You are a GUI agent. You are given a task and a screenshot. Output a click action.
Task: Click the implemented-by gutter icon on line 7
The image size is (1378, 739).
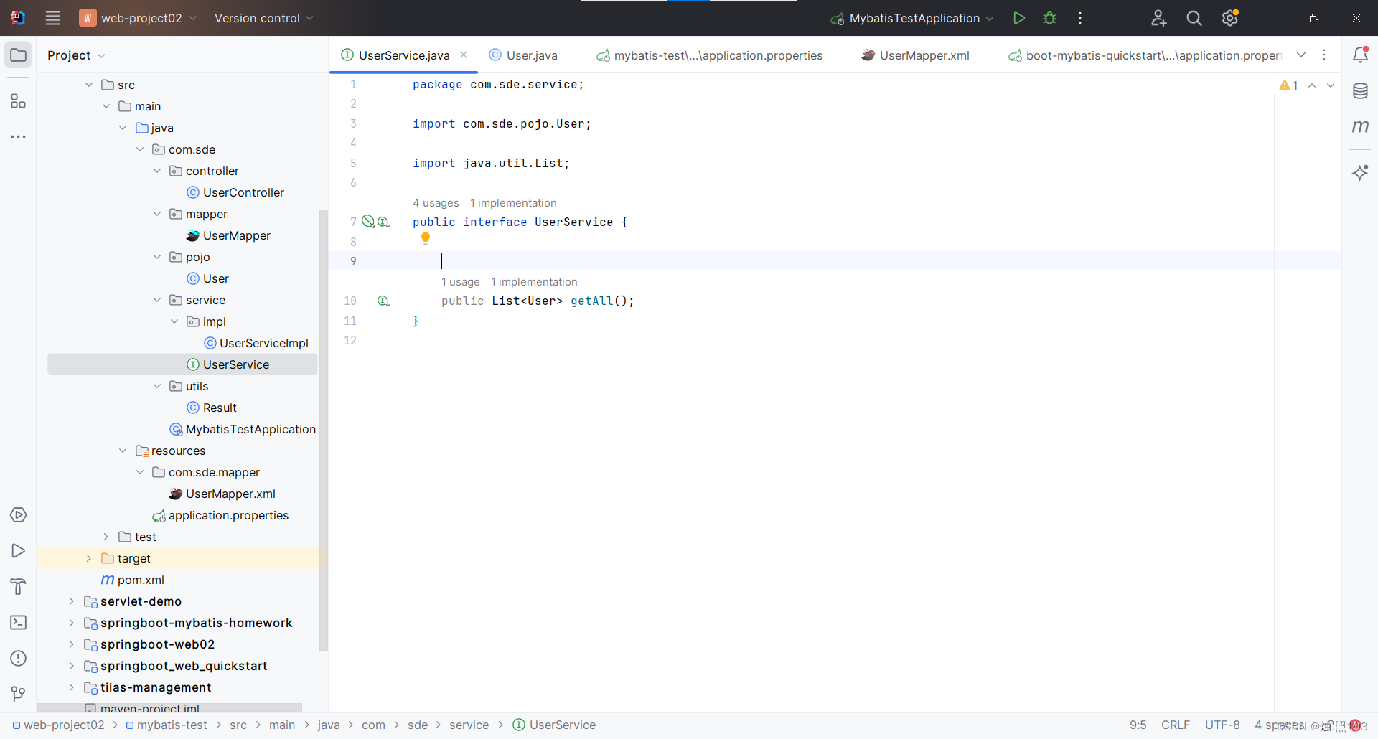pos(383,222)
